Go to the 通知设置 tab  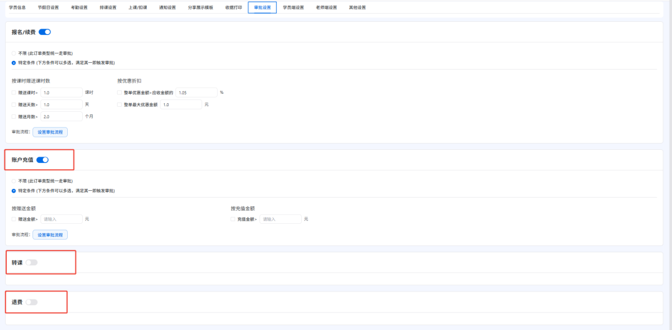click(167, 7)
